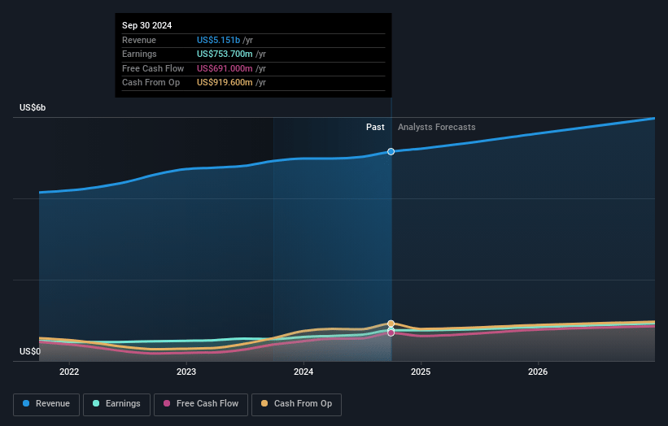Click the US$0 y-axis label
This screenshot has width=668, height=426.
click(x=30, y=351)
